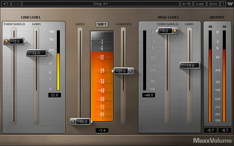Toggle Low Level threshold orange on/off button
234x146 pixels.
(x=7, y=41)
